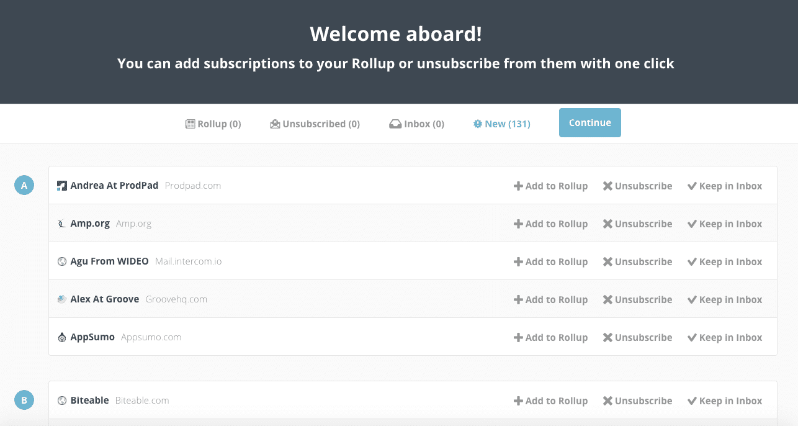Click the globe icon next to Biteable

(62, 401)
